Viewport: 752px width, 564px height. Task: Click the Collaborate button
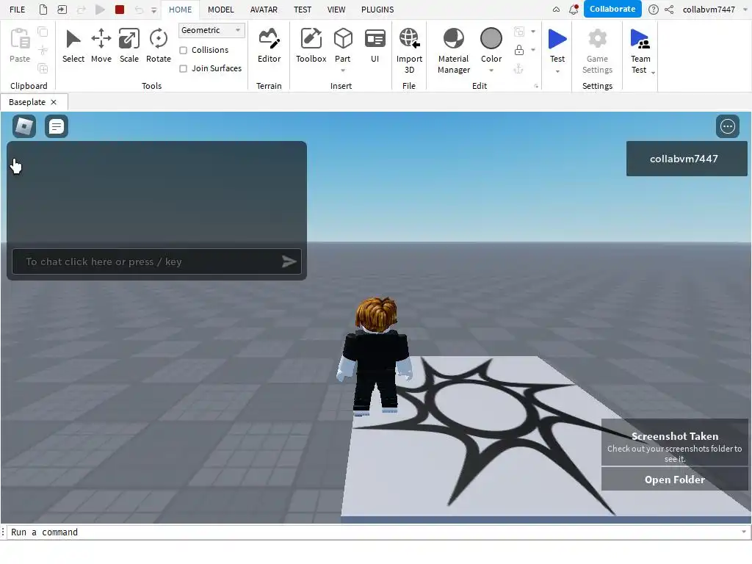[612, 9]
